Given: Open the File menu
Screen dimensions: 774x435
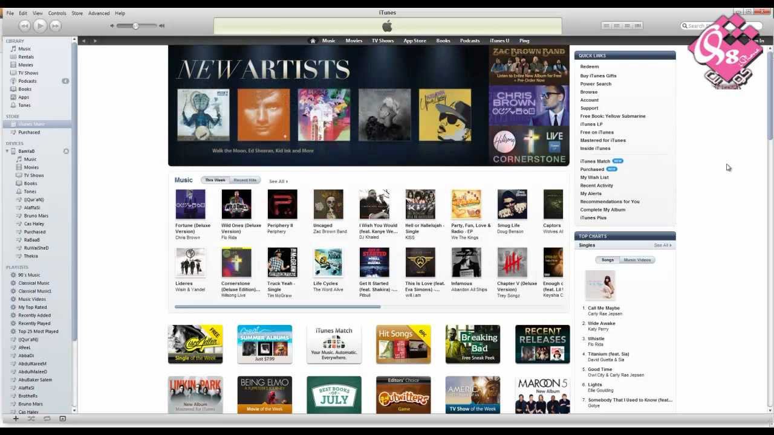Looking at the screenshot, I should pyautogui.click(x=10, y=13).
